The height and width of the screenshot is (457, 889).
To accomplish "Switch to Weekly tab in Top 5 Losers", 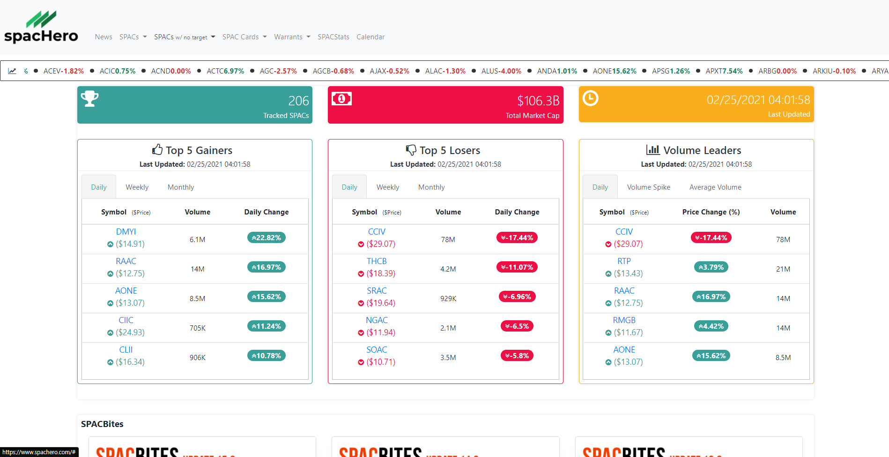I will [x=388, y=187].
